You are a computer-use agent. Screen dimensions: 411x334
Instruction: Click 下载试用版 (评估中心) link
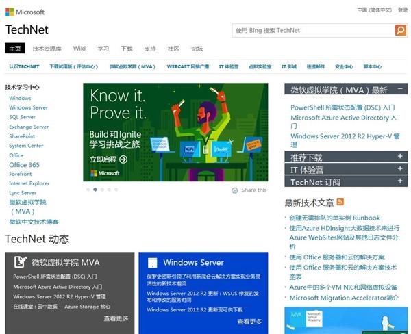(74, 66)
